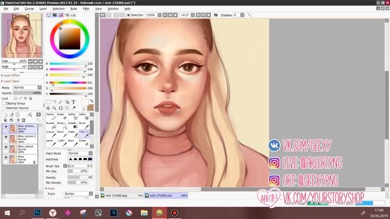Switch to the vs3r-17U3K0.jpg document tab
Screen dimensions: 390x219
122,196
